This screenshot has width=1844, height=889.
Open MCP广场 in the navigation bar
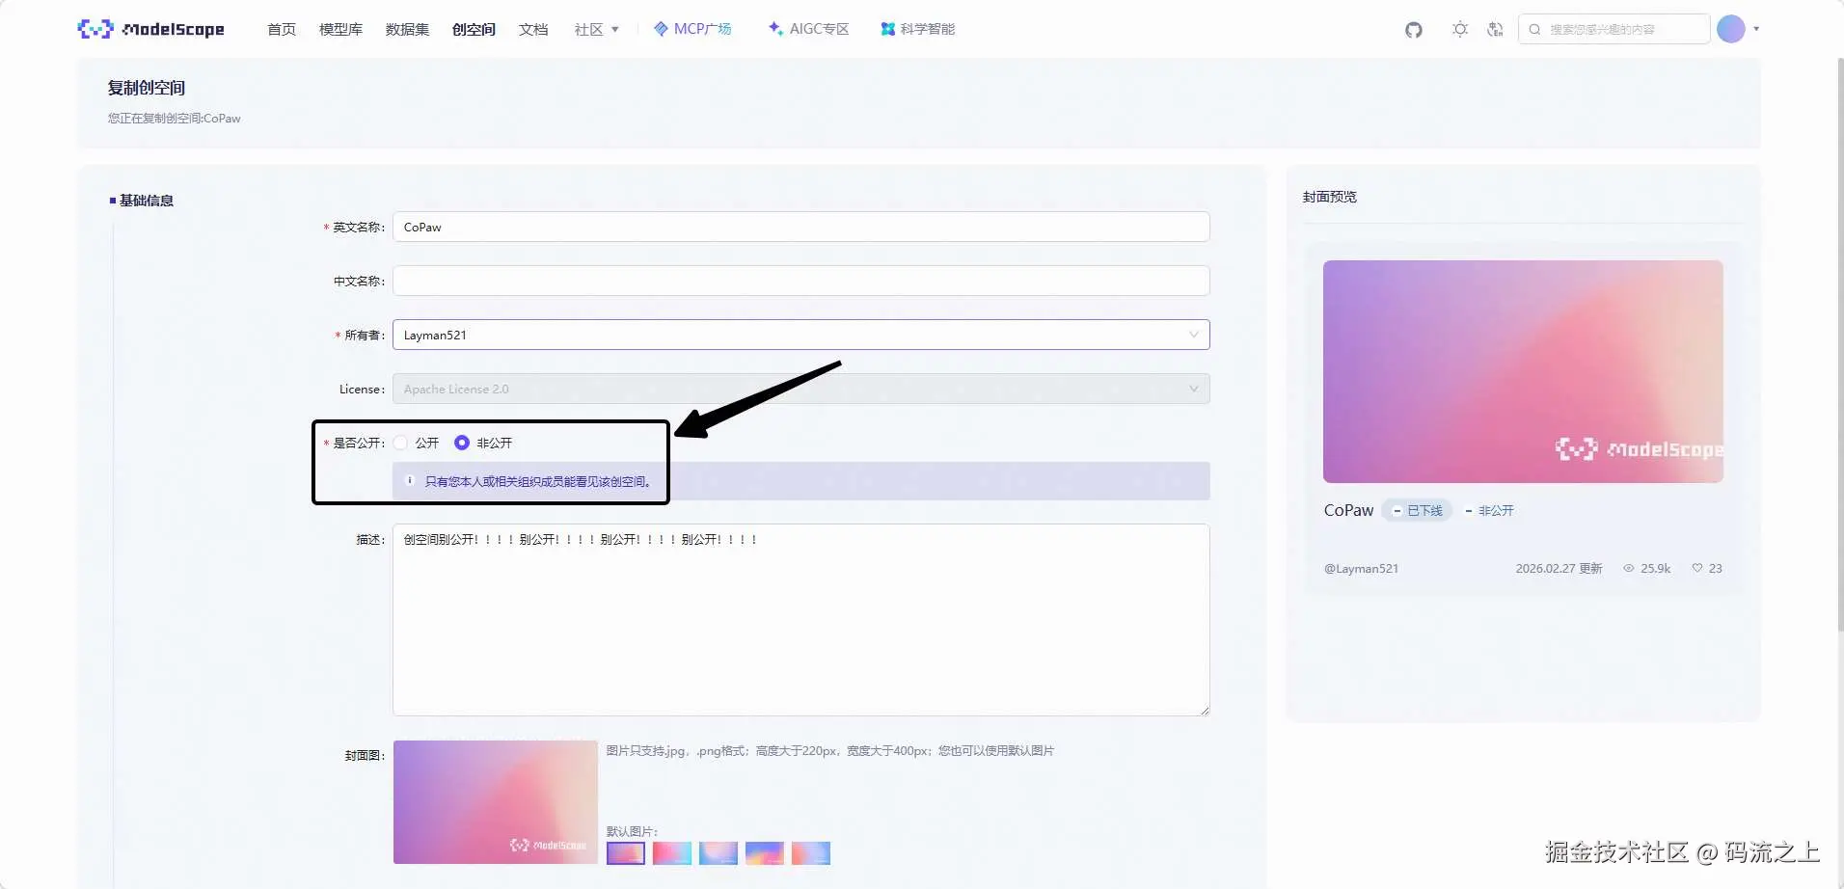[x=692, y=29]
